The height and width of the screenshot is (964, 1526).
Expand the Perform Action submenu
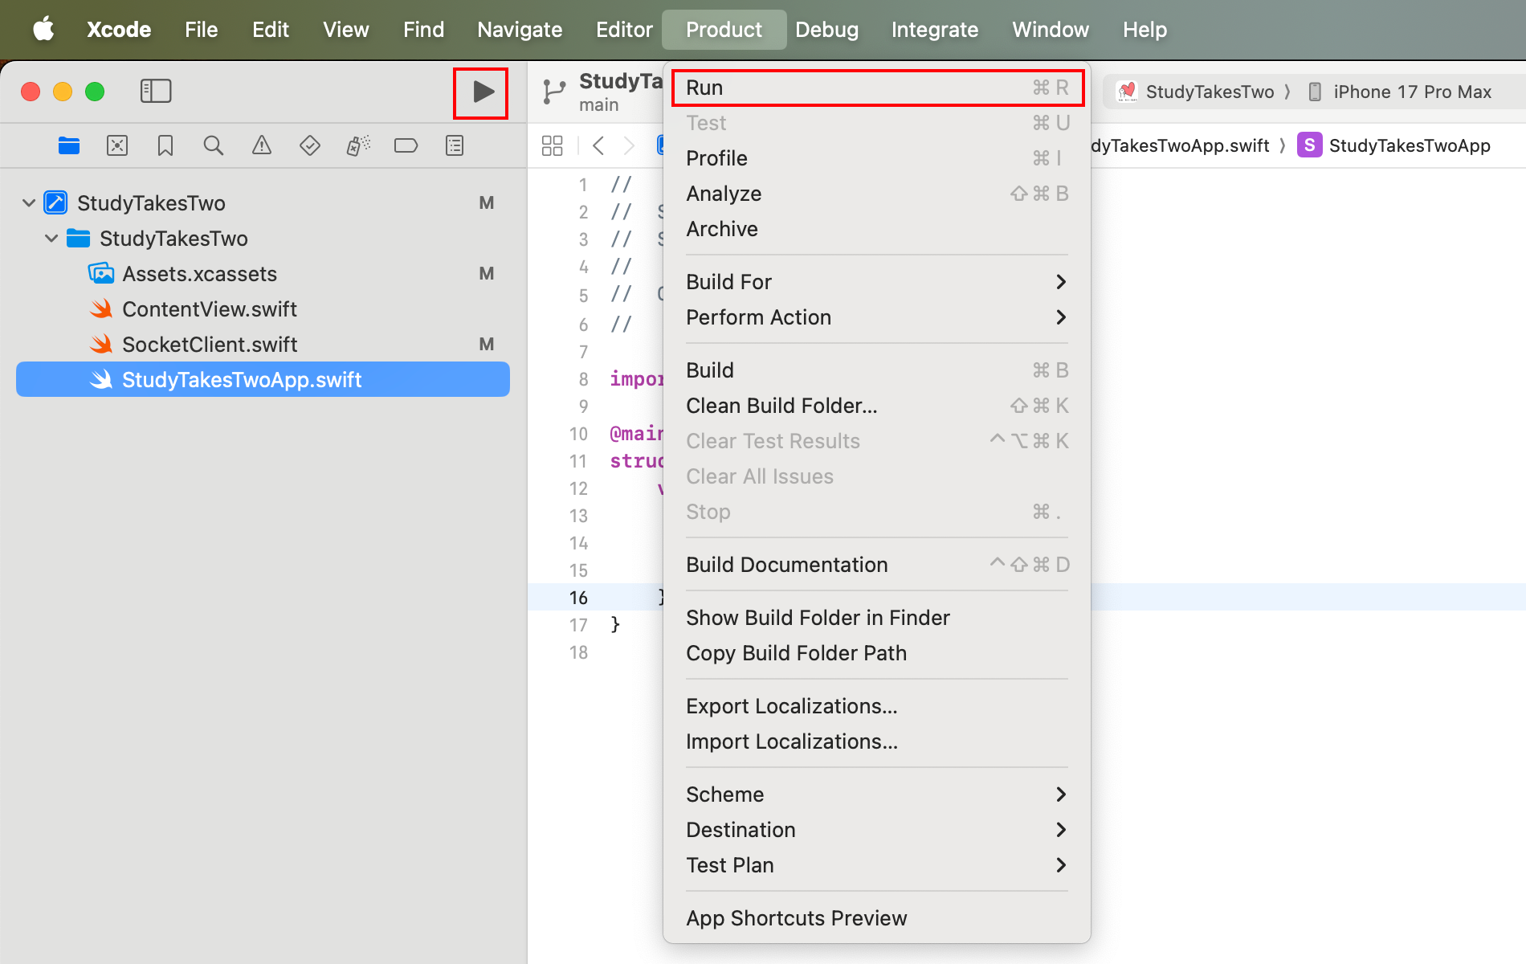(877, 317)
